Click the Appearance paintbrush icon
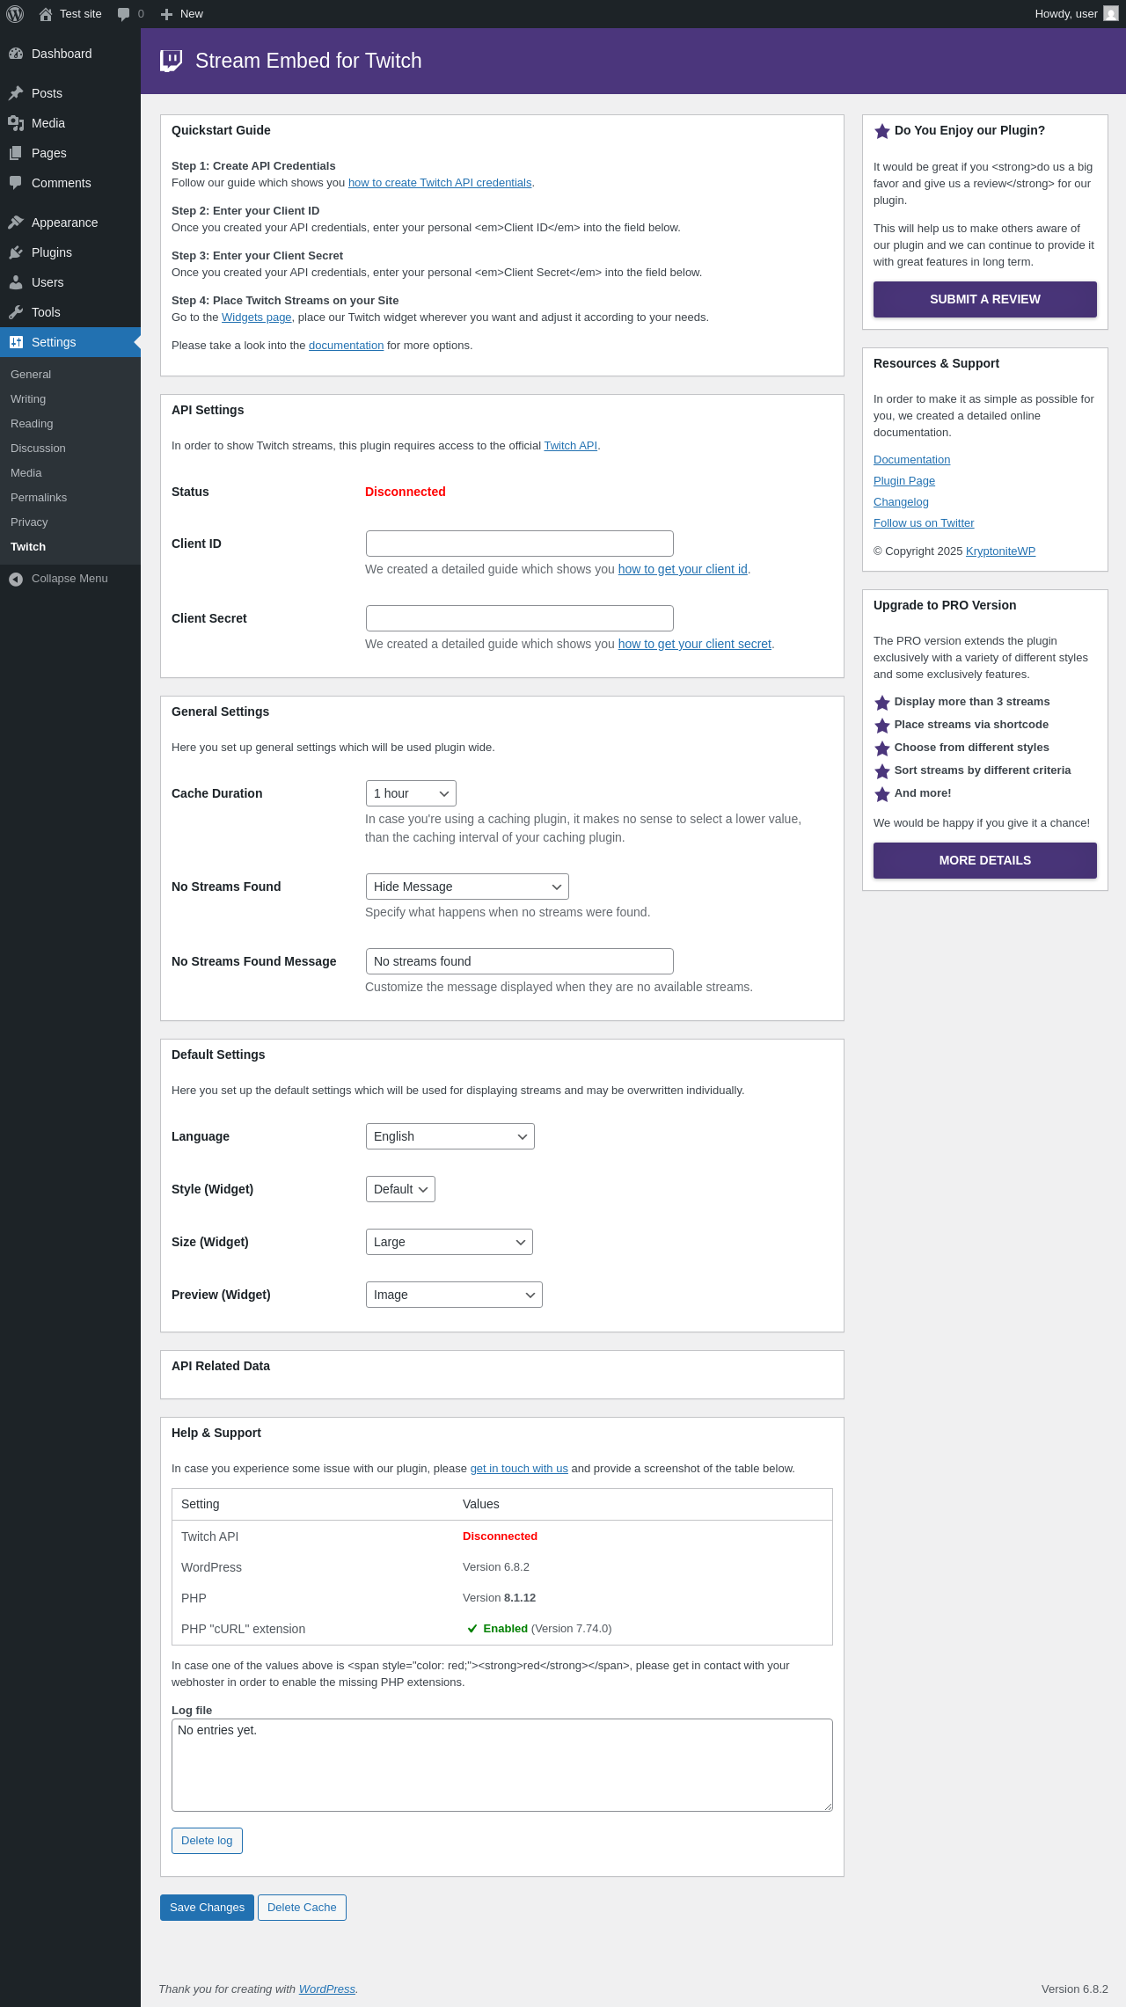The image size is (1126, 2007). click(x=16, y=223)
